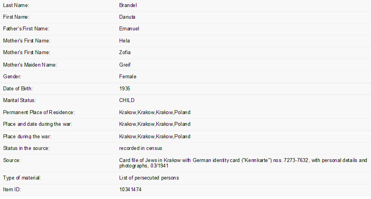Click the "Type of material:" label
The height and width of the screenshot is (199, 371).
(22, 178)
